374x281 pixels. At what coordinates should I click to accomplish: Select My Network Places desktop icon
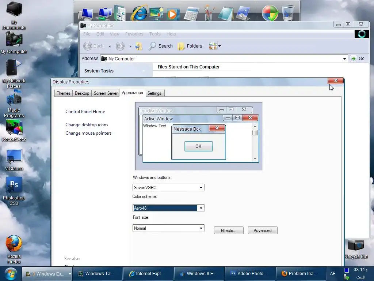click(14, 74)
